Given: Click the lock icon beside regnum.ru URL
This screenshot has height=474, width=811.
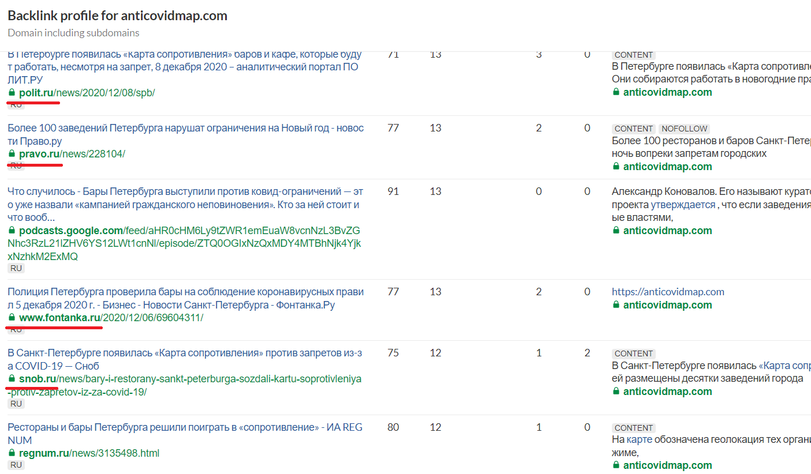Looking at the screenshot, I should click(12, 453).
